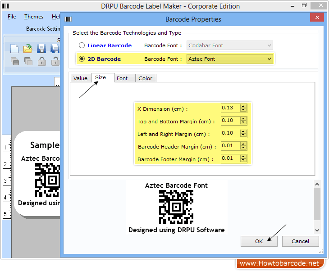Click preview scrollbar up arrow

click(x=317, y=184)
